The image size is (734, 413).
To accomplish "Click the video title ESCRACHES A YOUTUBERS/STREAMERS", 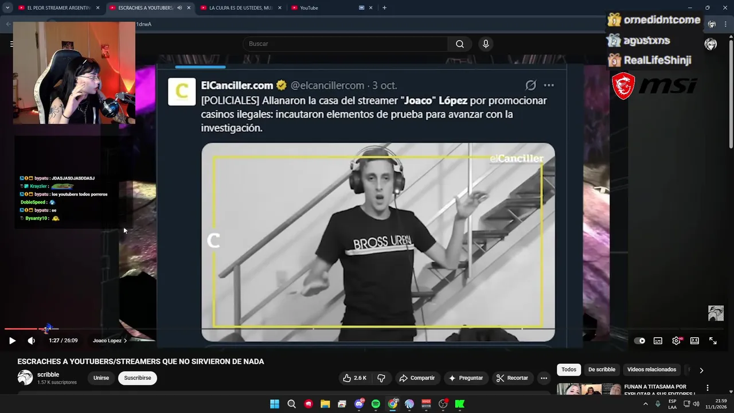I will [x=140, y=361].
